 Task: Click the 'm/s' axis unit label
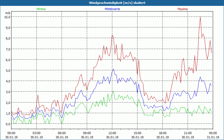8,13
